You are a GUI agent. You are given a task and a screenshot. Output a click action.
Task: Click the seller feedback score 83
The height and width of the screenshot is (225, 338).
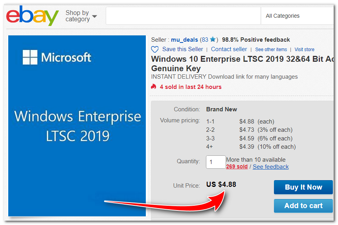coord(205,40)
